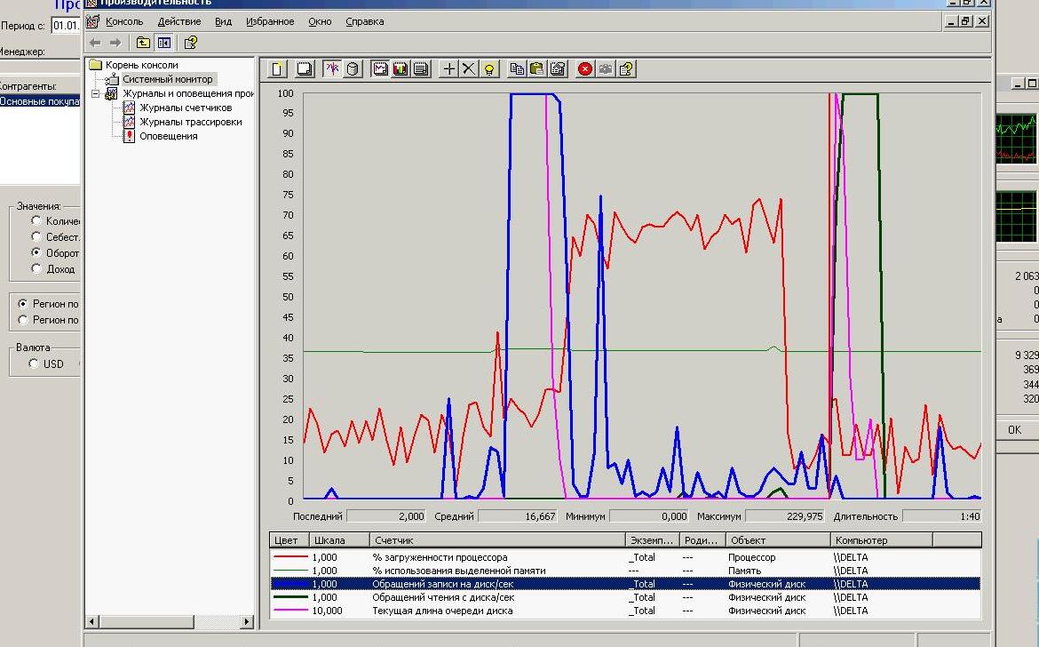The image size is (1039, 647).
Task: Click the OK button on the right
Action: pos(1014,429)
